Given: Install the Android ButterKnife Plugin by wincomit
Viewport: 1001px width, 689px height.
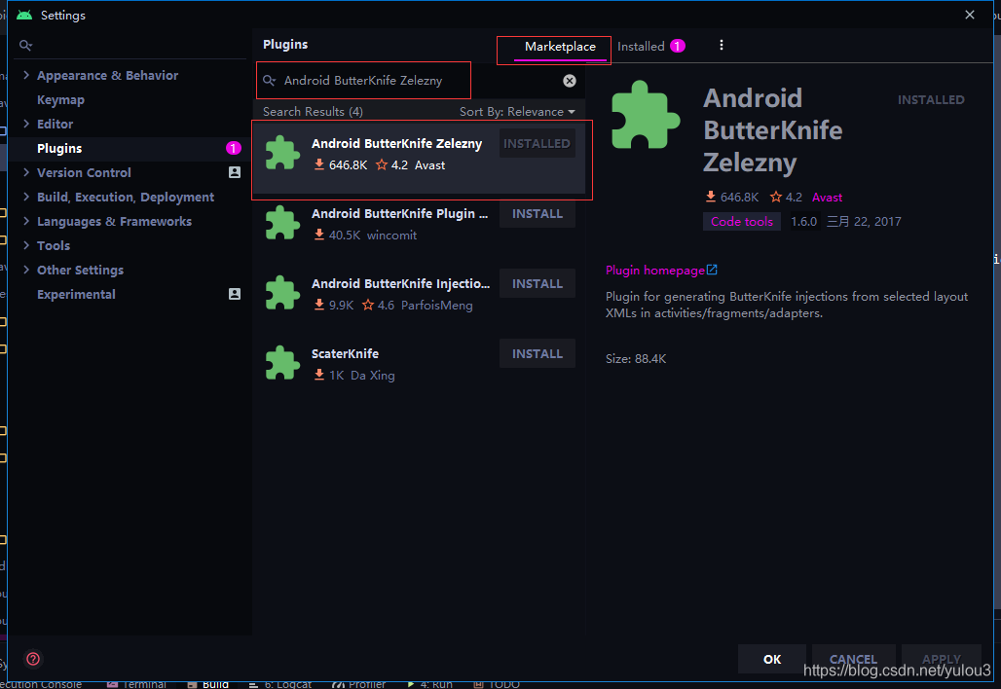Looking at the screenshot, I should [538, 214].
